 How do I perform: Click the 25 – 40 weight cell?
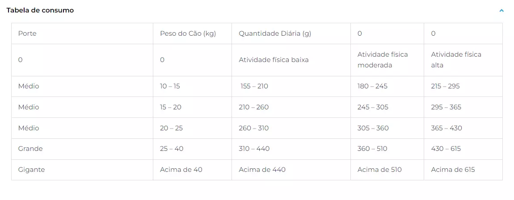point(193,149)
